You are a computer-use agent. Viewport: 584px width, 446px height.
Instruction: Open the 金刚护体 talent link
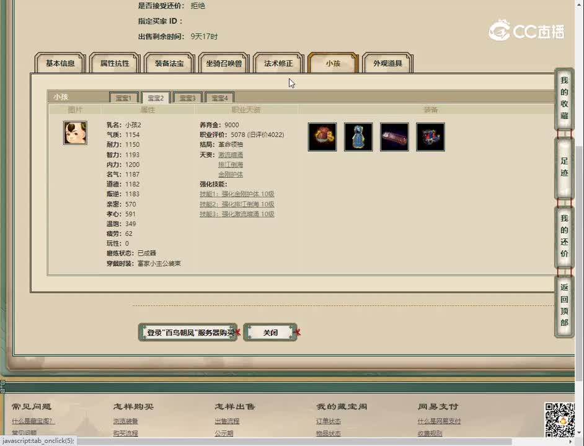point(229,174)
